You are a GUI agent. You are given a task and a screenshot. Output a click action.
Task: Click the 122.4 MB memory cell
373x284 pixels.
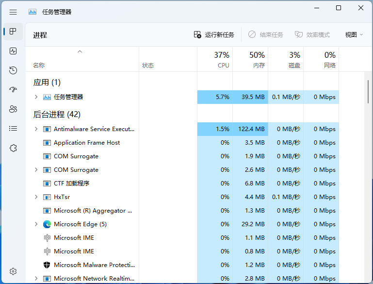pos(250,129)
